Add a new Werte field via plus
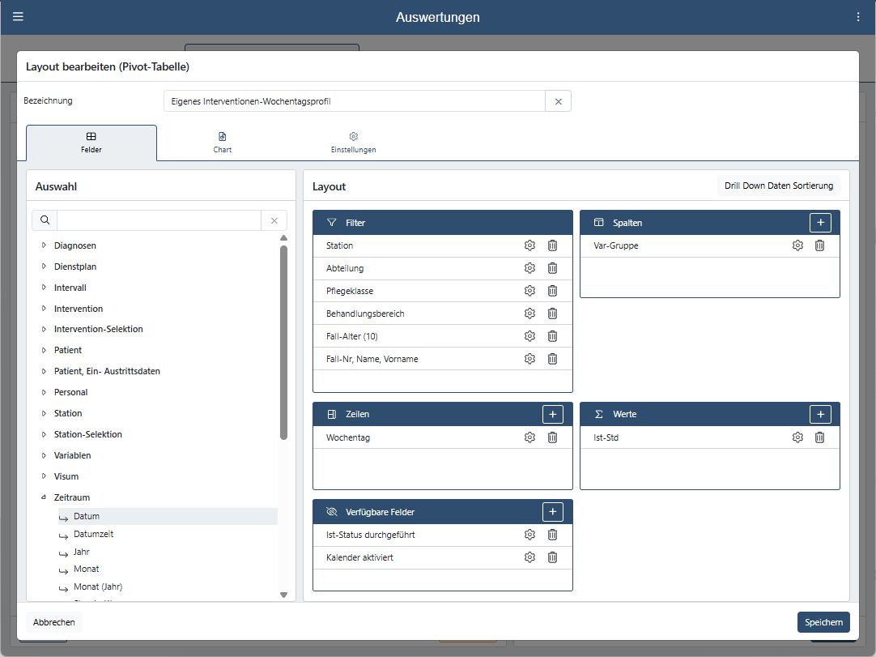This screenshot has height=657, width=876. (x=819, y=414)
